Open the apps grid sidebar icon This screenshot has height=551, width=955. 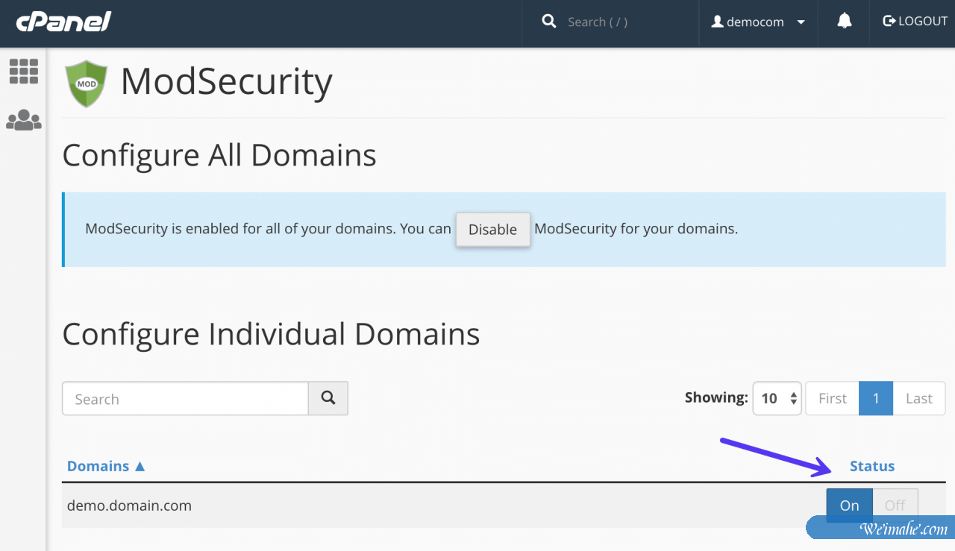(x=23, y=72)
